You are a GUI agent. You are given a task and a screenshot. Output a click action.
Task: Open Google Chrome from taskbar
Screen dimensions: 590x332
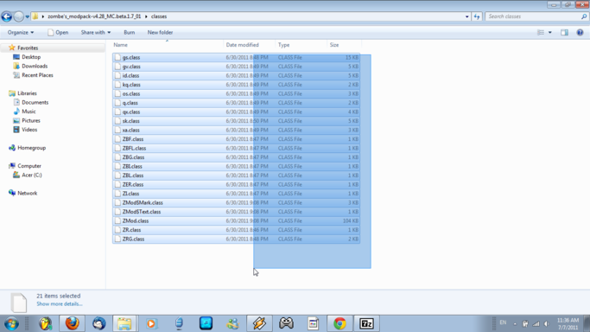point(339,323)
